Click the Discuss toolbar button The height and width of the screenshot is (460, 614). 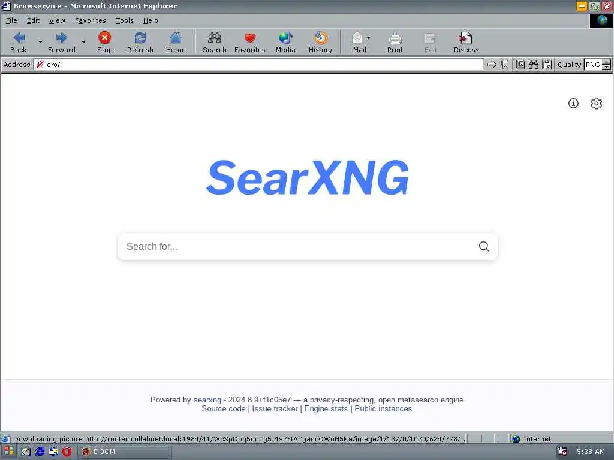pos(465,43)
